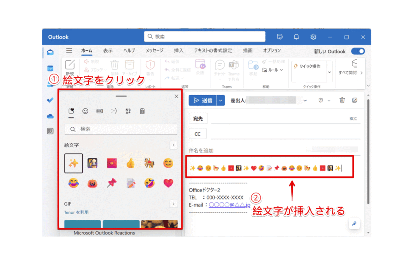Open the Calendar icon in the left sidebar

50,68
